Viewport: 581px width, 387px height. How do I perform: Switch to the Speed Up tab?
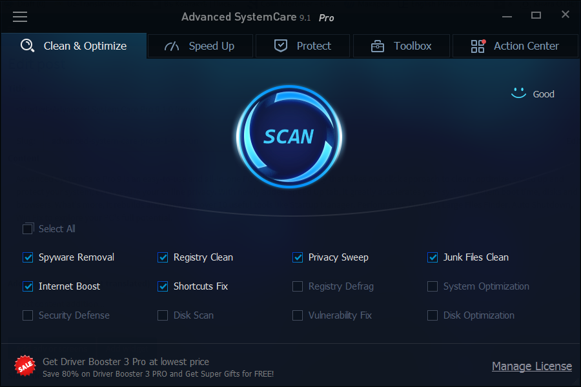[x=200, y=46]
